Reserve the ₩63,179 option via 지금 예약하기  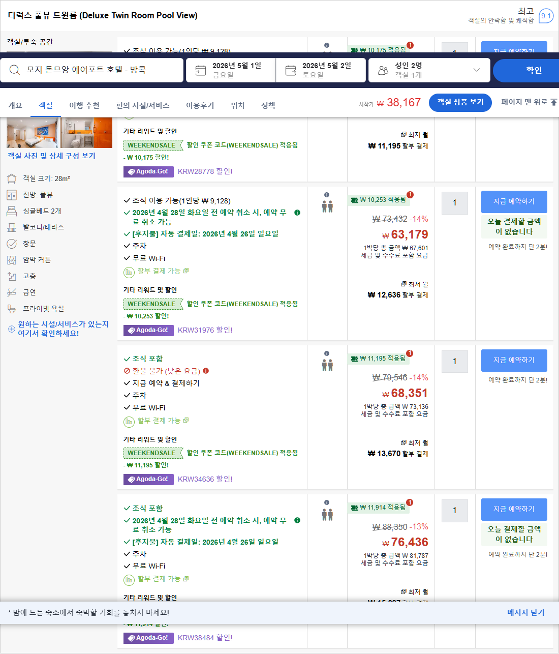click(x=514, y=202)
